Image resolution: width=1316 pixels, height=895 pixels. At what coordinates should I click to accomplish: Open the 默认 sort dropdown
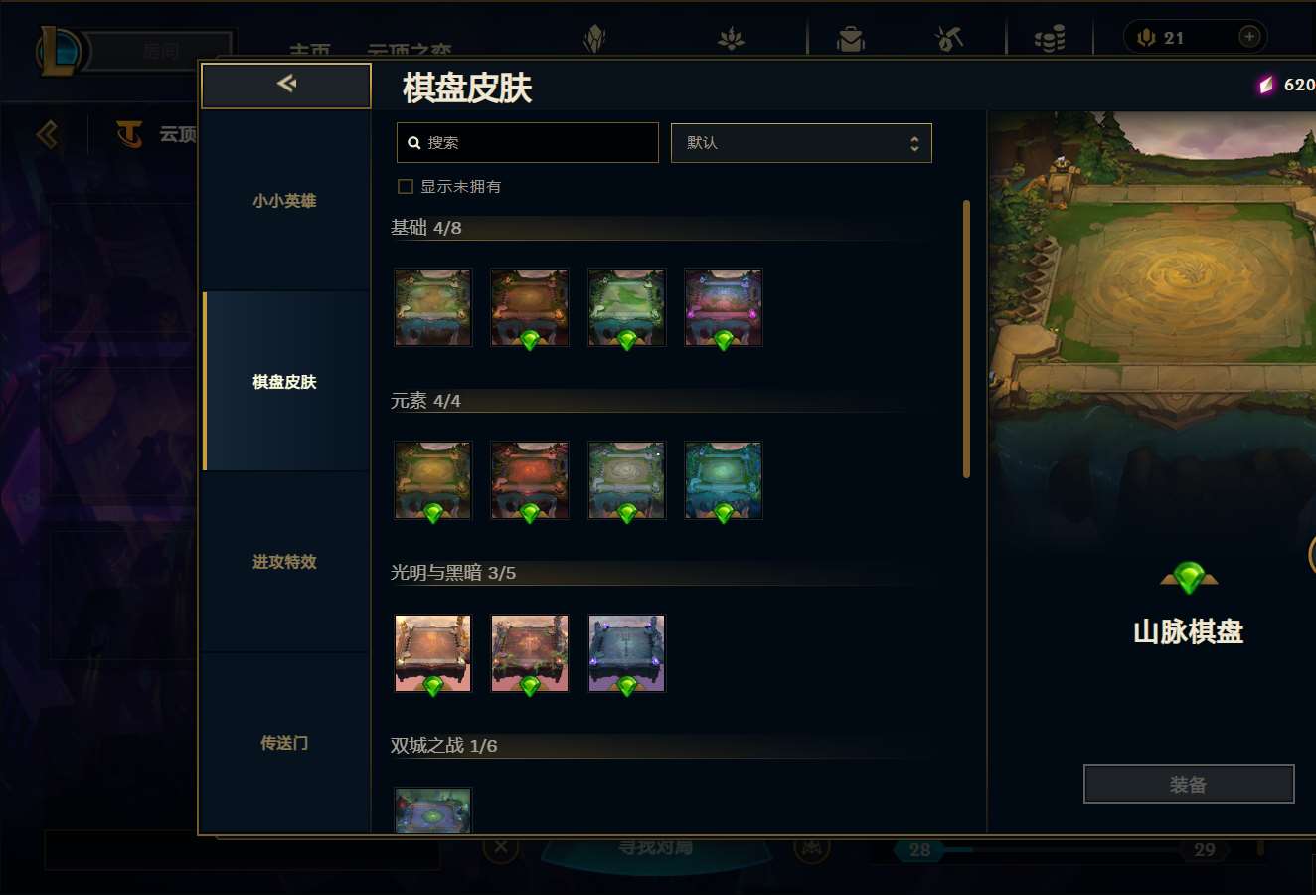point(801,143)
